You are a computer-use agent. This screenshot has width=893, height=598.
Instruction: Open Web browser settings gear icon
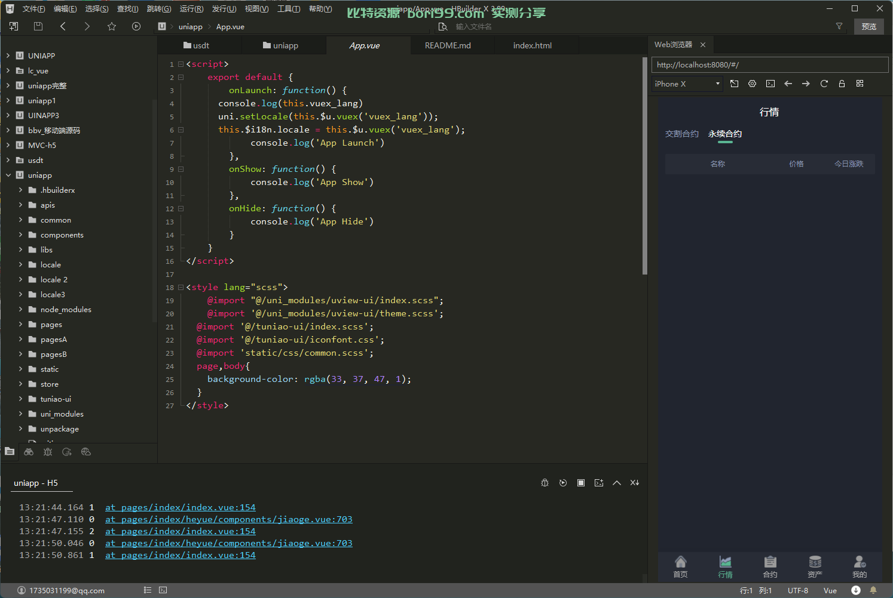click(753, 84)
